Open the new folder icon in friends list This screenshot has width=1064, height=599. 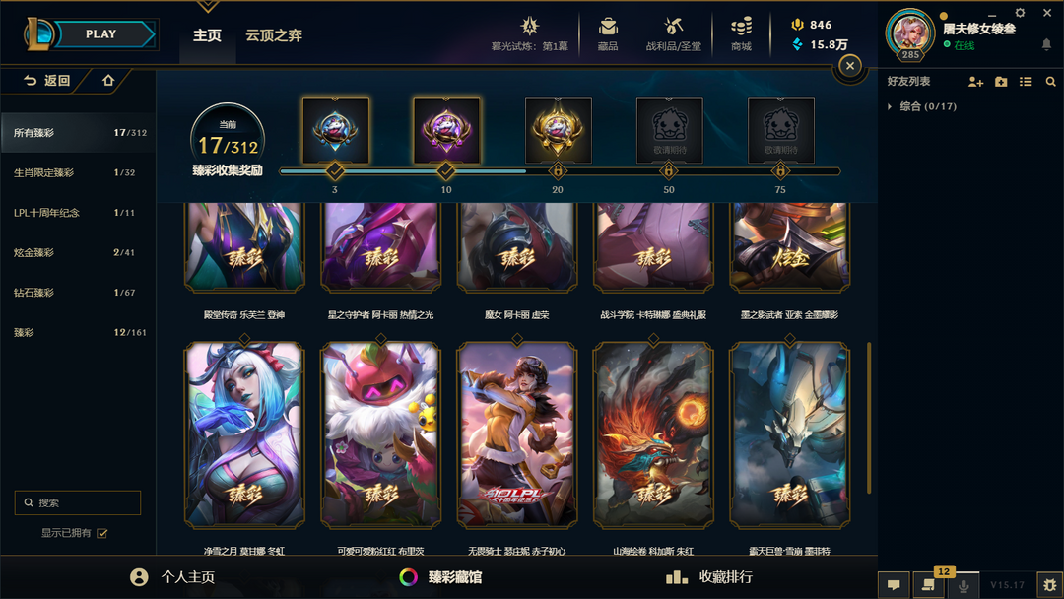pos(1001,82)
